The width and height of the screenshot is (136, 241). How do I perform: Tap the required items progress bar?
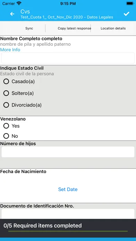tap(68, 231)
